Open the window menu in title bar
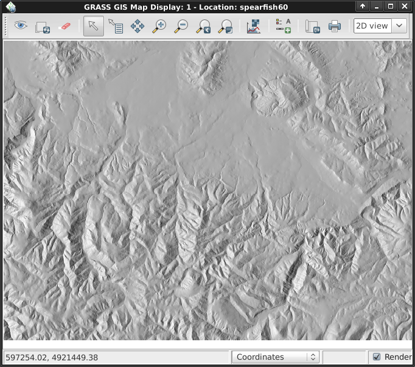This screenshot has height=367, width=415. pyautogui.click(x=10, y=6)
